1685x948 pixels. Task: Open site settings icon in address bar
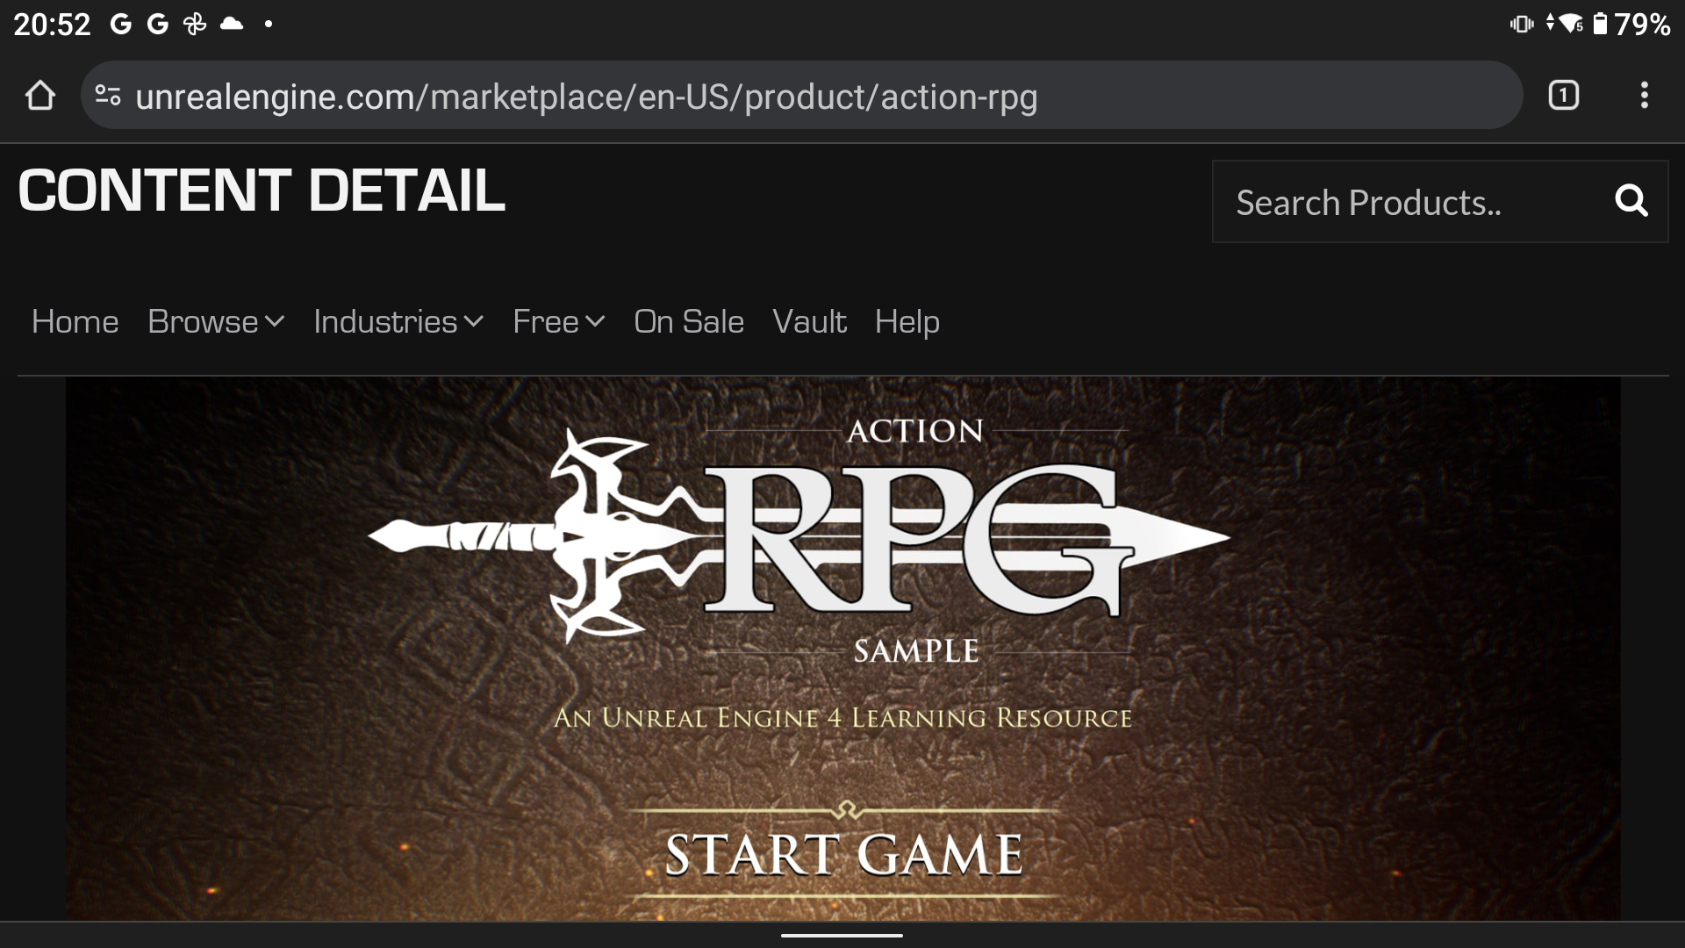point(108,96)
